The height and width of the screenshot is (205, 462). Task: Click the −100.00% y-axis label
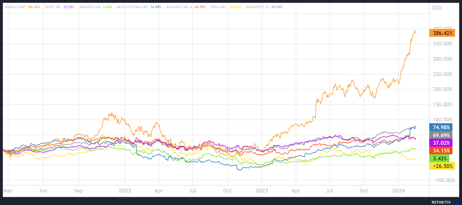click(444, 180)
